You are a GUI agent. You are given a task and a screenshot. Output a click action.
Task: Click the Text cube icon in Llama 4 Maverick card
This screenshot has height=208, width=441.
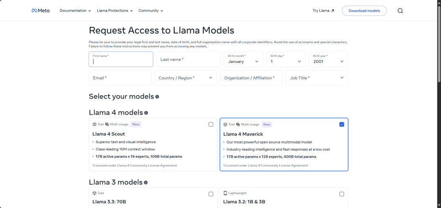(225, 124)
